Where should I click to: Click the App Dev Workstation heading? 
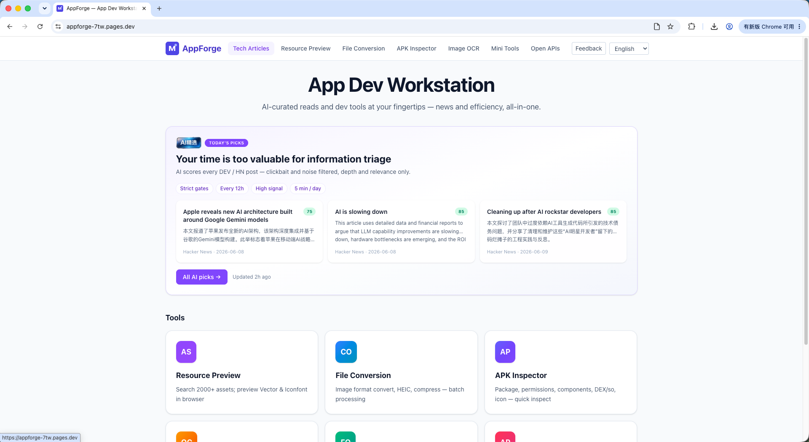pyautogui.click(x=401, y=85)
